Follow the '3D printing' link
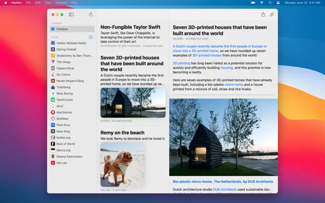This screenshot has width=325, height=203. point(181,63)
